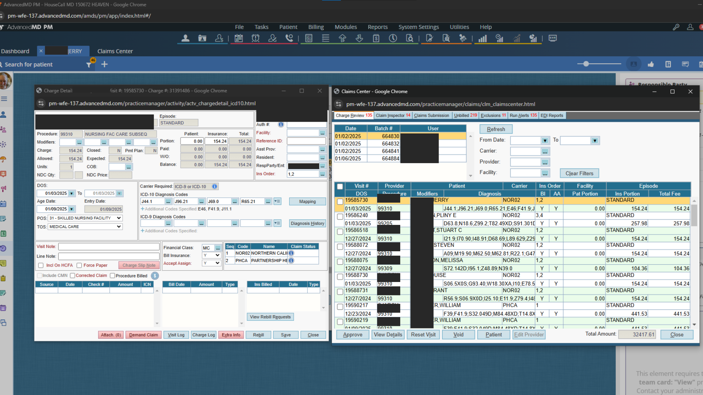Click the key icon in the top bar
The width and height of the screenshot is (703, 395).
[x=676, y=27]
